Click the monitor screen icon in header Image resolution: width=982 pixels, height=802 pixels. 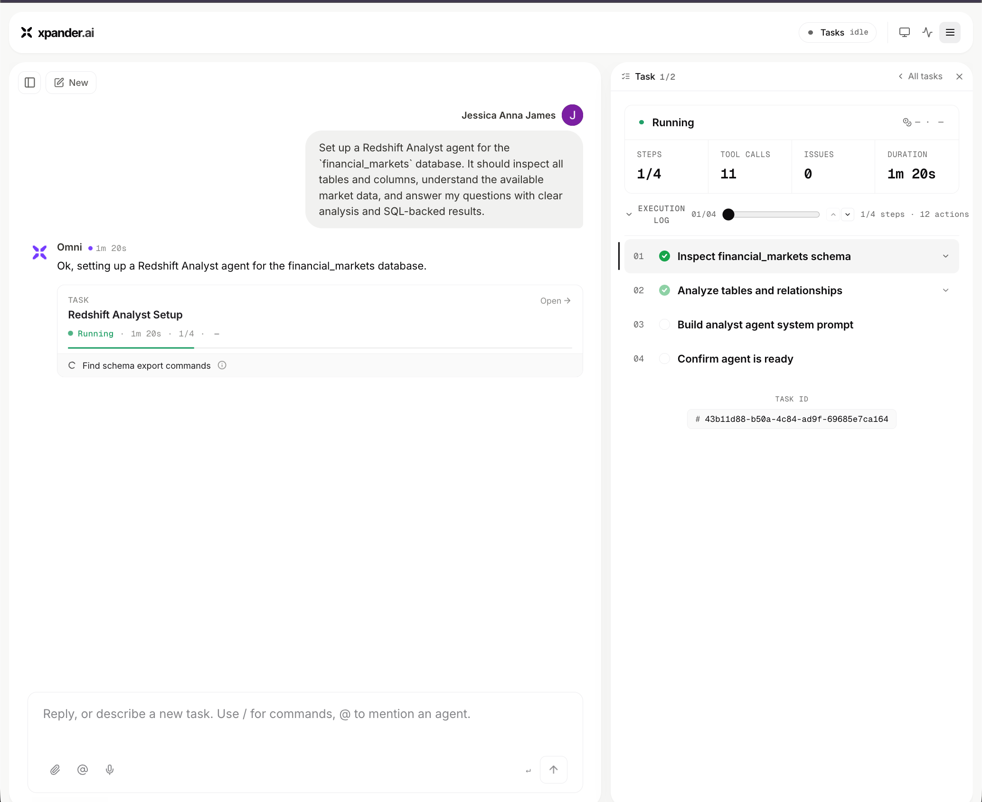tap(905, 32)
